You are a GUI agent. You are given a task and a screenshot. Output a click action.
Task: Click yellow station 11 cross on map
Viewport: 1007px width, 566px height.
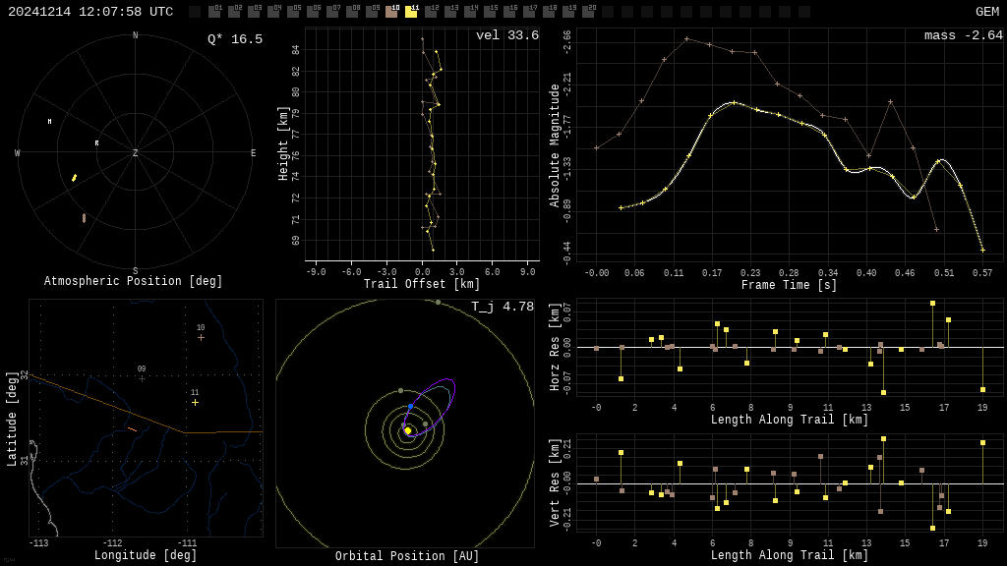pos(195,402)
